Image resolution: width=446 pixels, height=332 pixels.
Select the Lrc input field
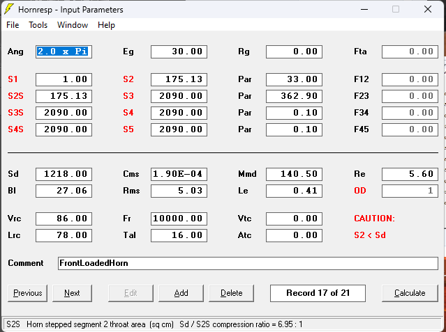point(64,235)
